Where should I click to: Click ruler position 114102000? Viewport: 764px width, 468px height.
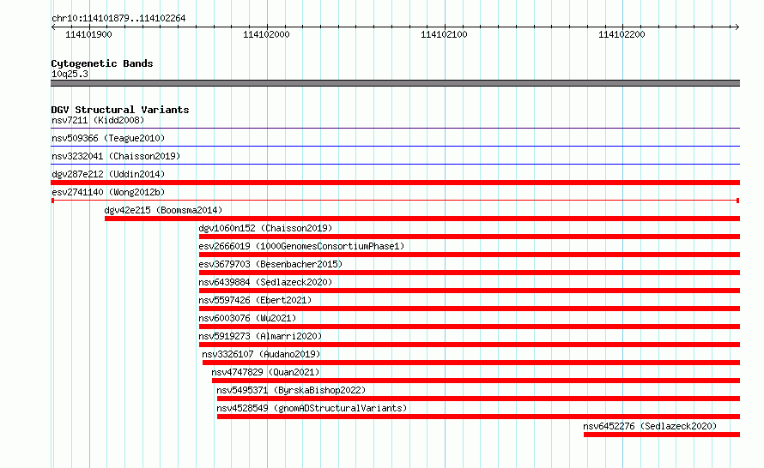pos(266,34)
